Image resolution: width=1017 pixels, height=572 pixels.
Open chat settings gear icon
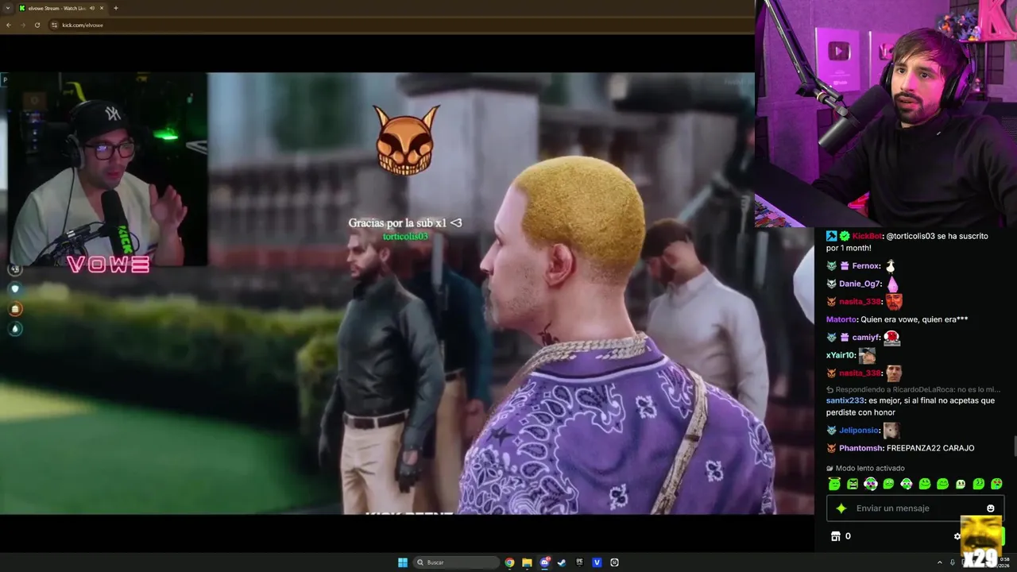click(x=957, y=536)
